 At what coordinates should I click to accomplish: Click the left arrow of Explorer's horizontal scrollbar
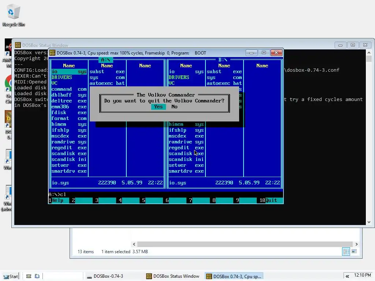134,244
